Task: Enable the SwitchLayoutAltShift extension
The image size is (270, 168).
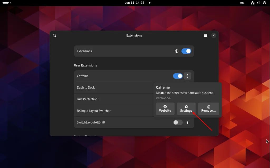Action: [x=178, y=122]
